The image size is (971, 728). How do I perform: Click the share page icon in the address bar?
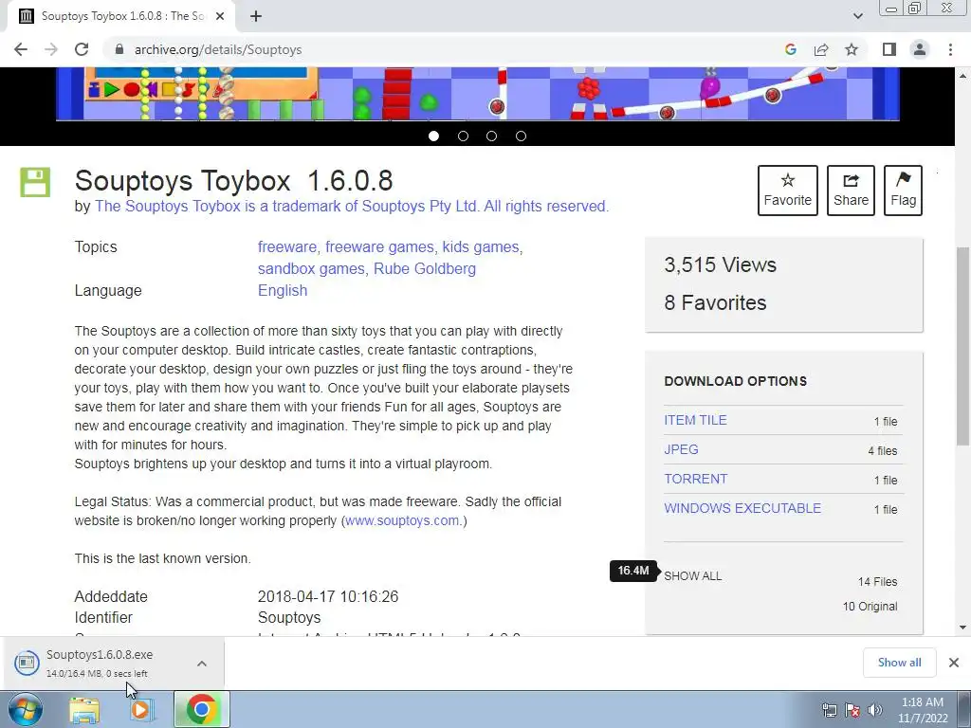point(821,49)
